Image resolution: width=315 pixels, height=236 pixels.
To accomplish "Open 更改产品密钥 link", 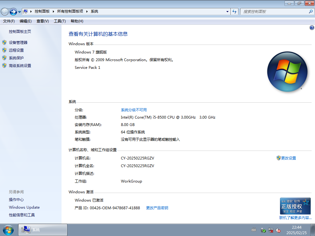I will click(157, 208).
